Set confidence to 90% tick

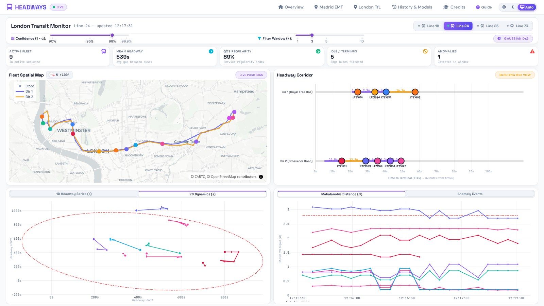pos(52,41)
